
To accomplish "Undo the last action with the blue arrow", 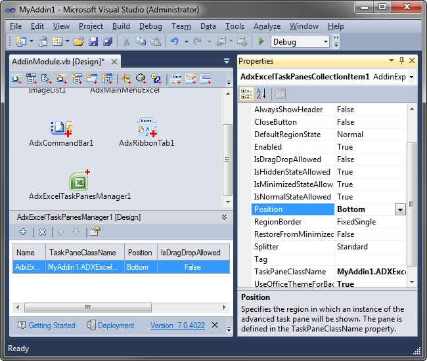I will (x=175, y=41).
